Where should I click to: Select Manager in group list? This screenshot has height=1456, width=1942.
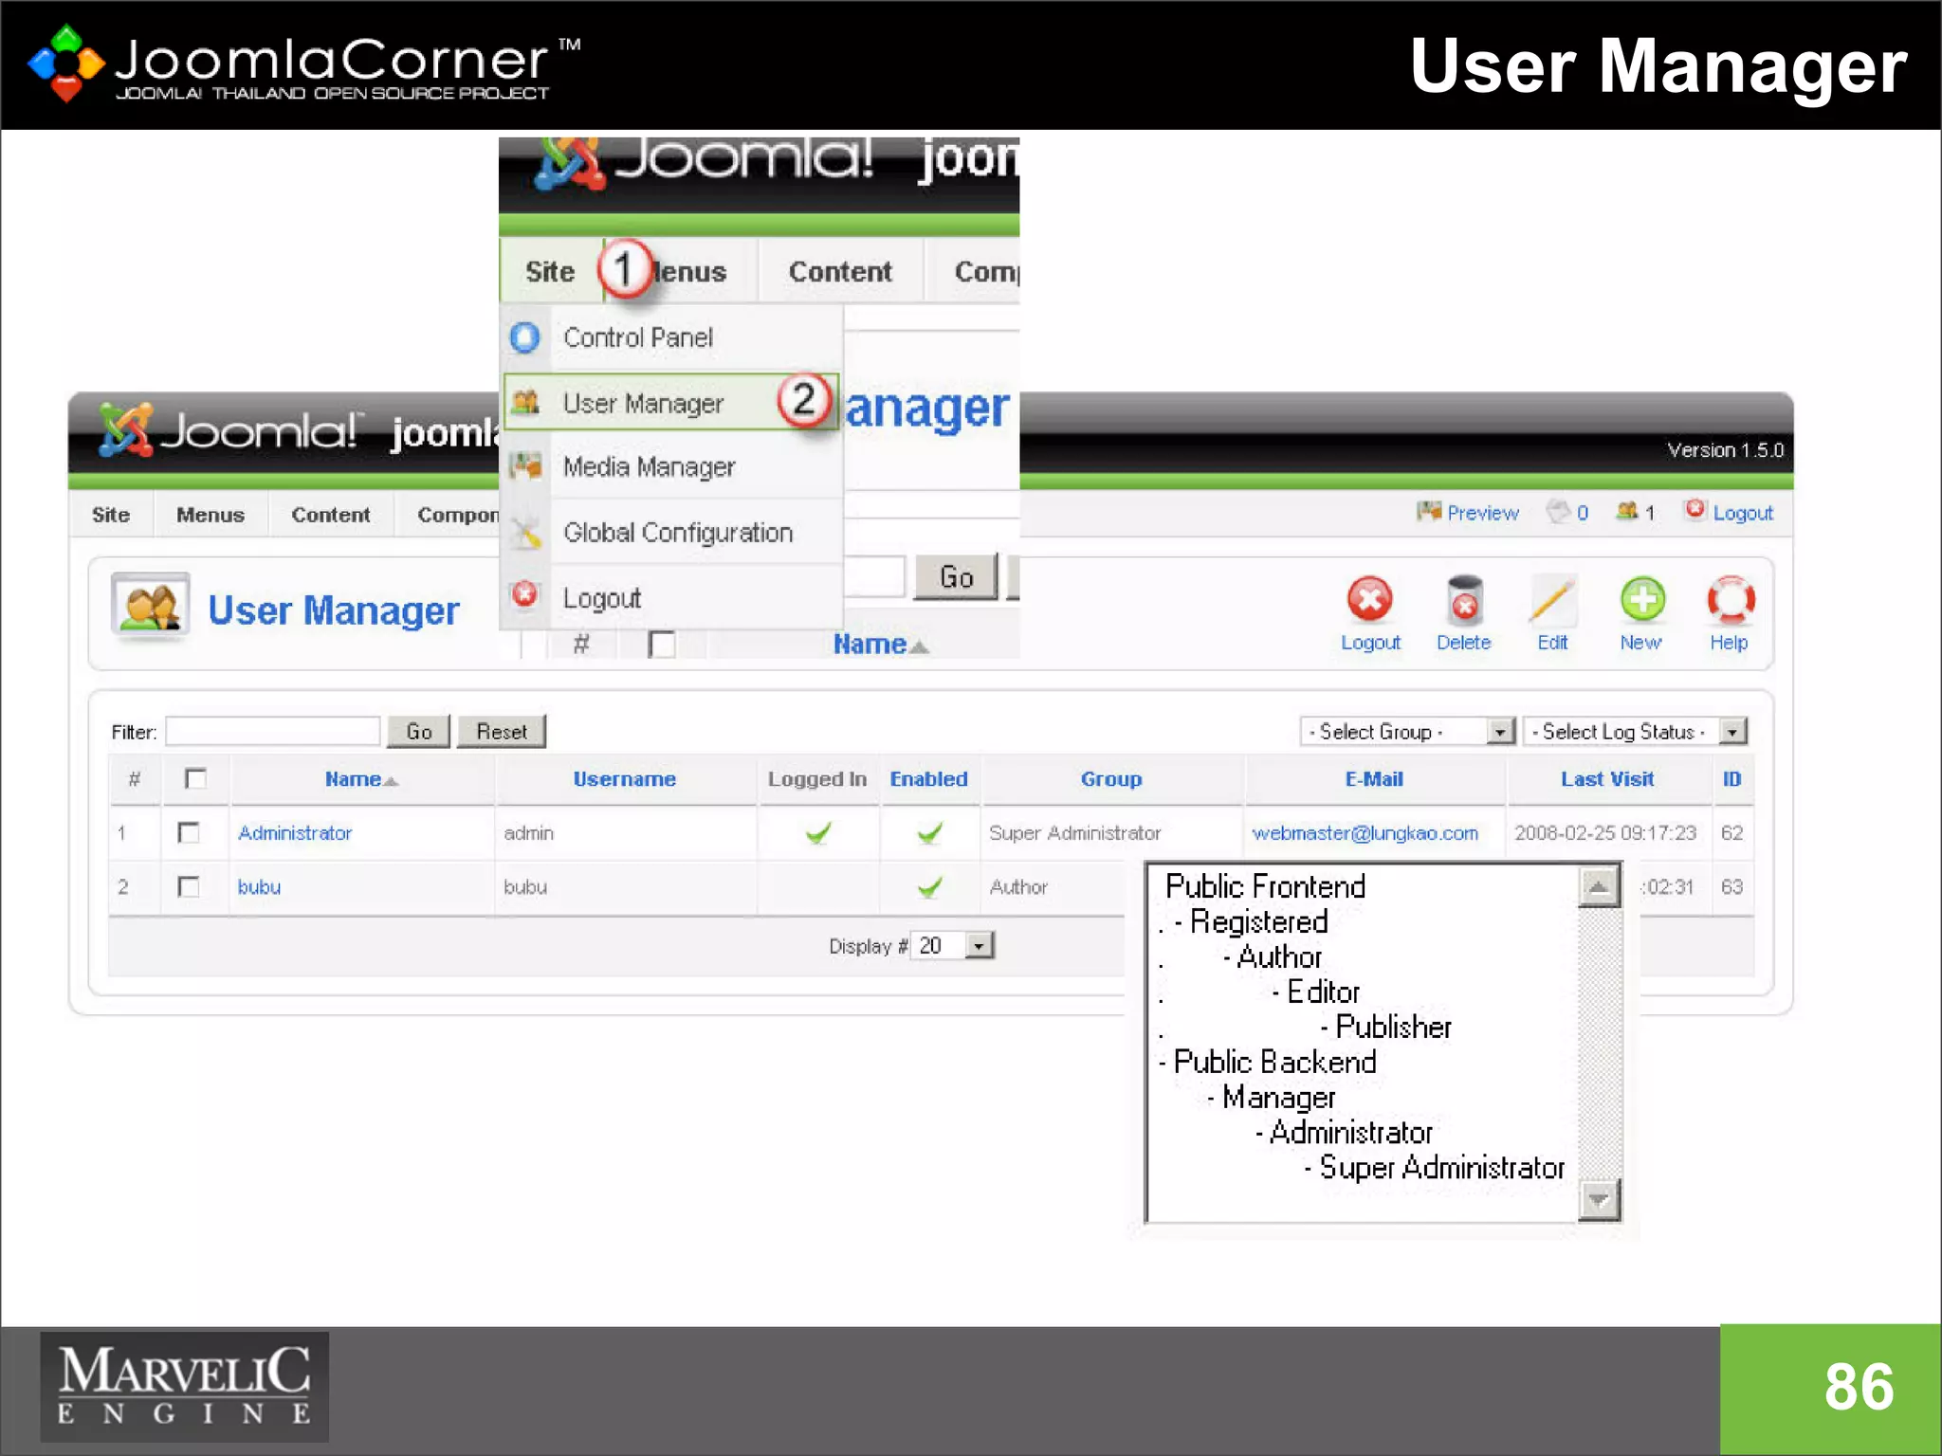click(1278, 1097)
